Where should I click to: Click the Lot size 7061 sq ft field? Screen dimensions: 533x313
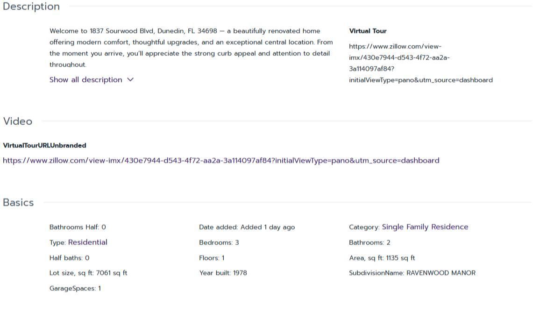tap(88, 273)
